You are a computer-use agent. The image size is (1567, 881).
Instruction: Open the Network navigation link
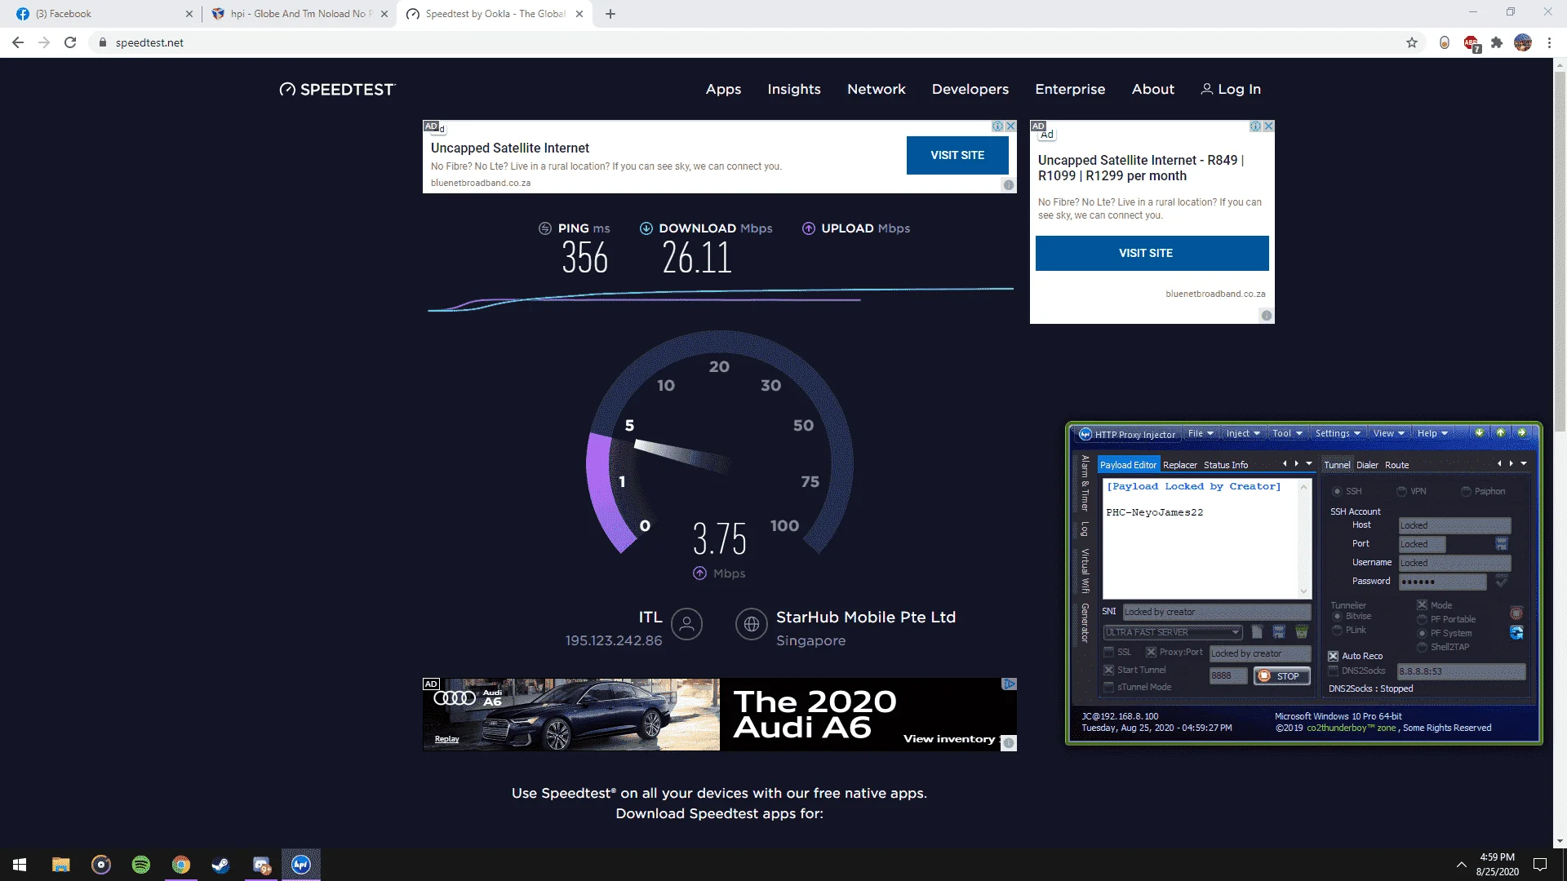pyautogui.click(x=877, y=89)
